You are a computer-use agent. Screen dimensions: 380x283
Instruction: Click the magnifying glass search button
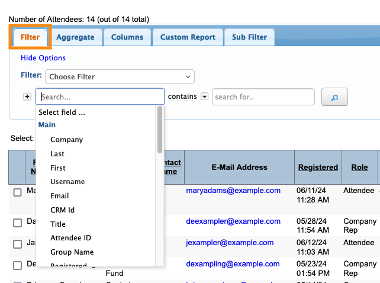(334, 97)
